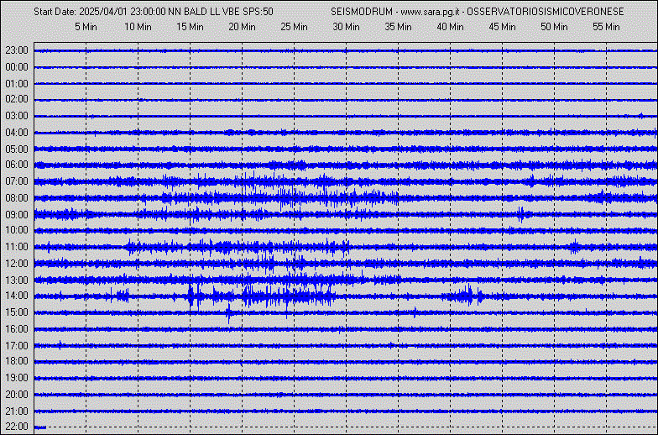
Task: Click the short trace segment on the 22:00 row
Action: (x=40, y=427)
